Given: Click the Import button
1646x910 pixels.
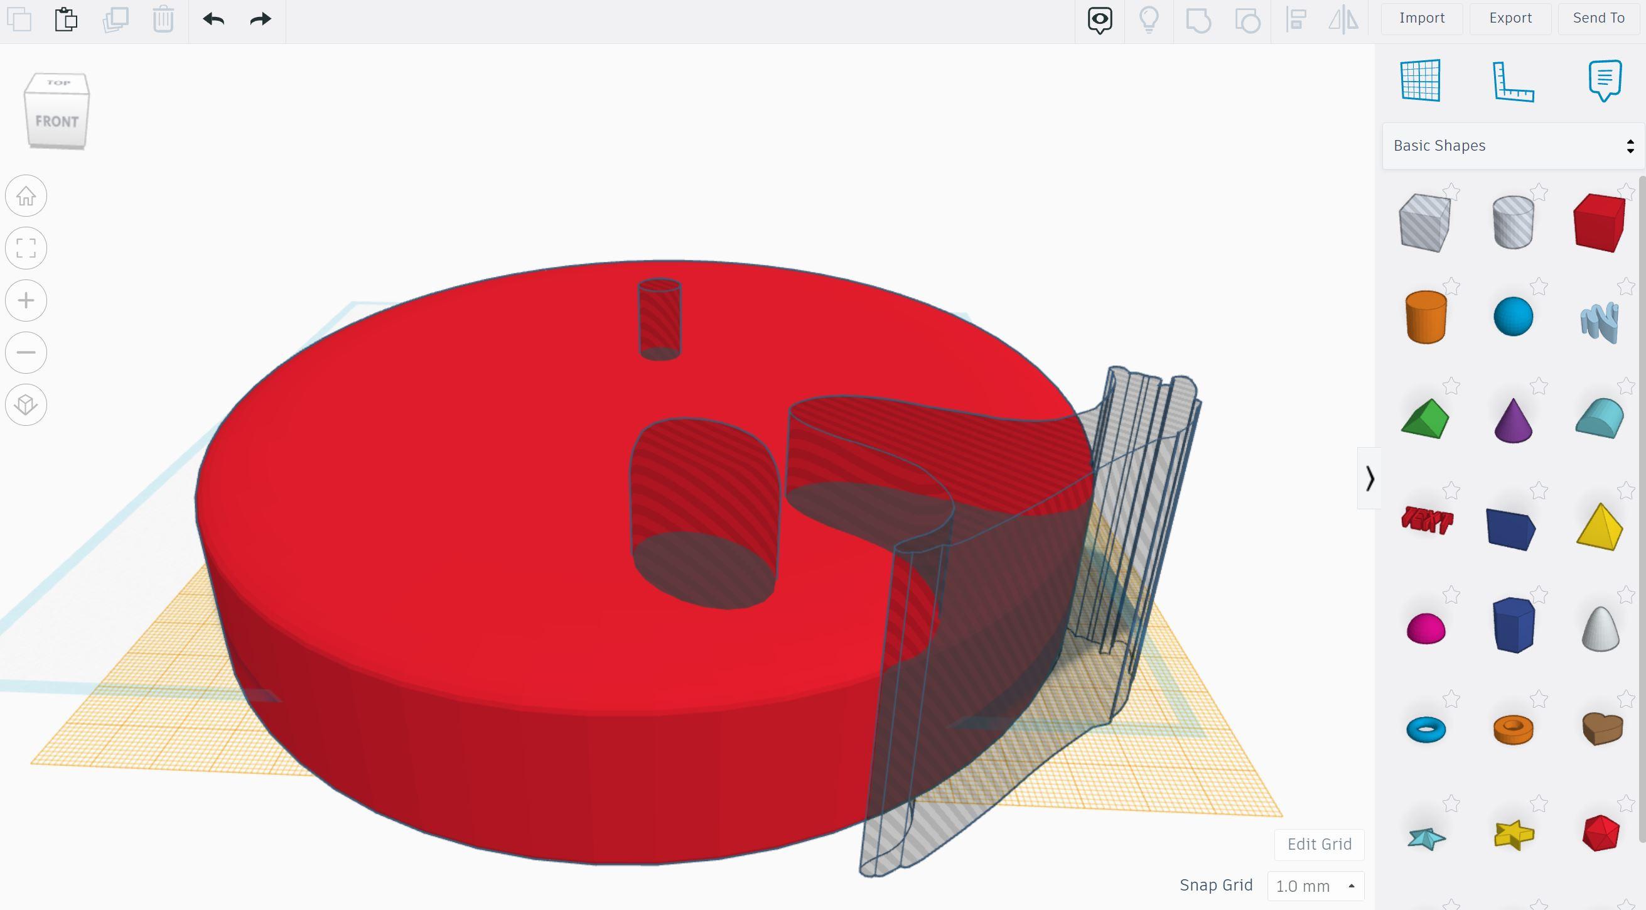Looking at the screenshot, I should 1422,18.
